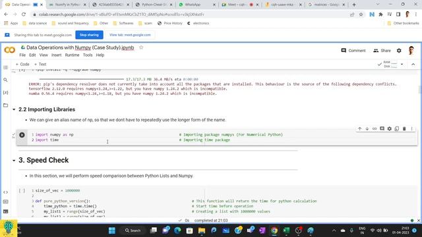Screen dimensions: 422x237
Task: Move cell up with arrow icon
Action: click(359, 129)
